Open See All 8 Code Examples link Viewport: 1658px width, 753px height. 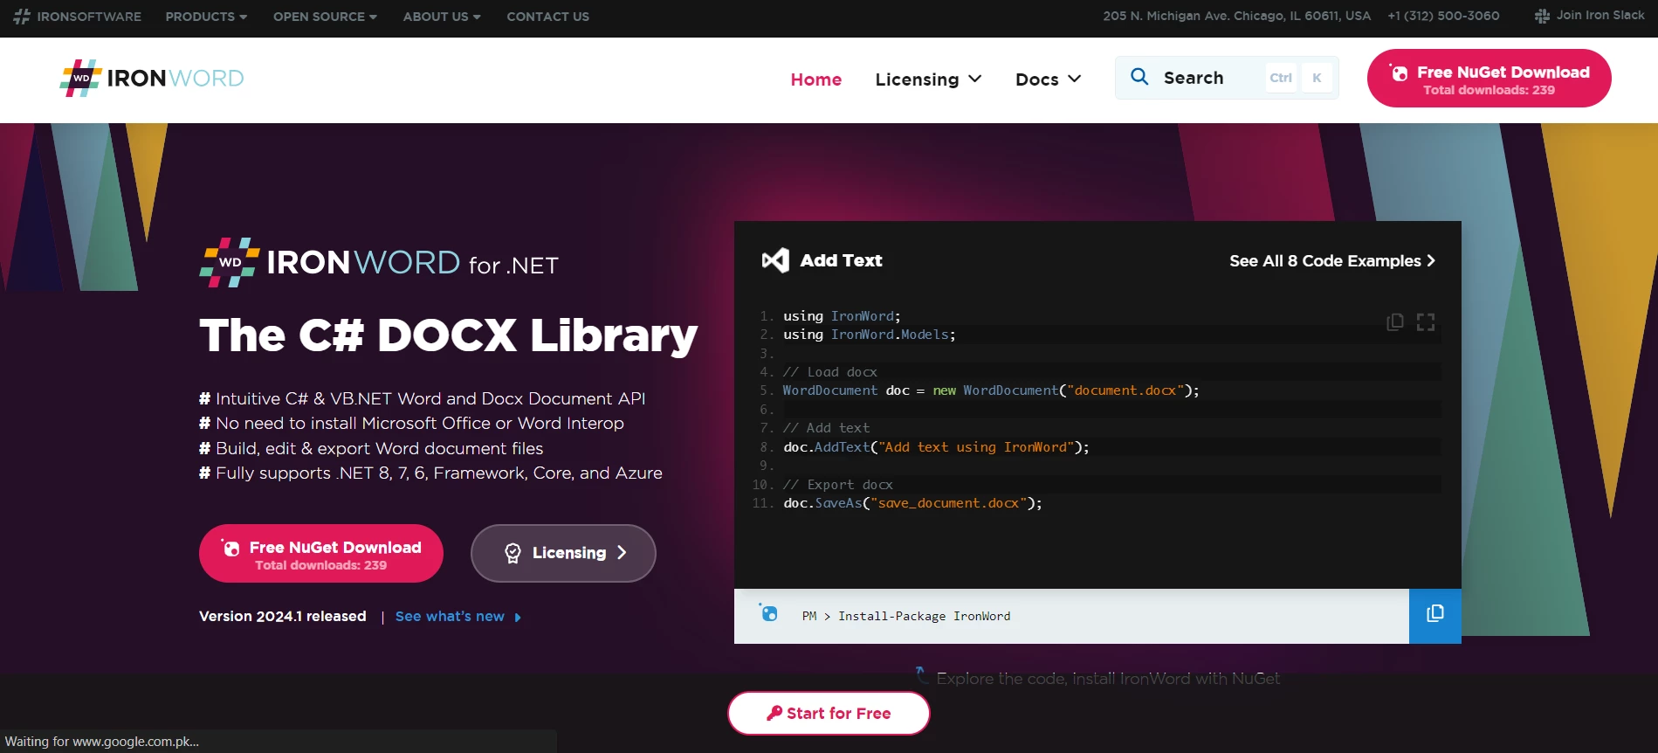1331,261
